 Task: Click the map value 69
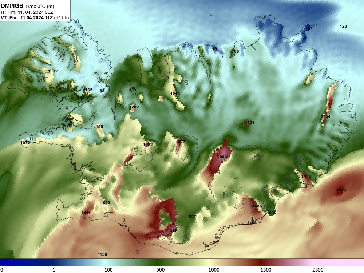[80, 28]
